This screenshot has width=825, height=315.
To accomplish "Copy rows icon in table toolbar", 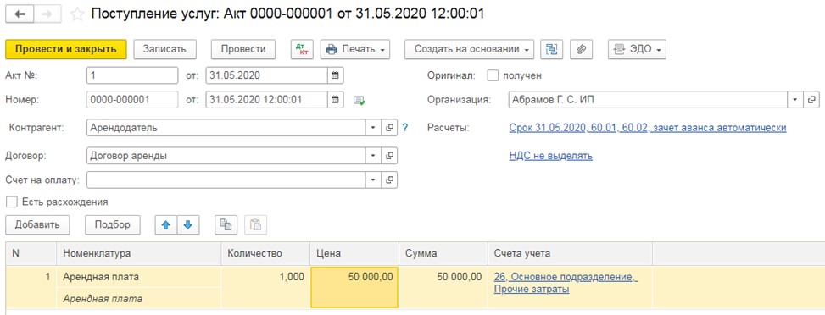I will click(226, 224).
